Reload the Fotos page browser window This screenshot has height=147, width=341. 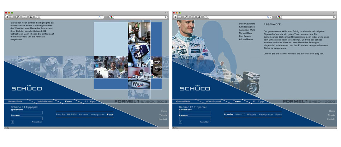(x=18, y=17)
